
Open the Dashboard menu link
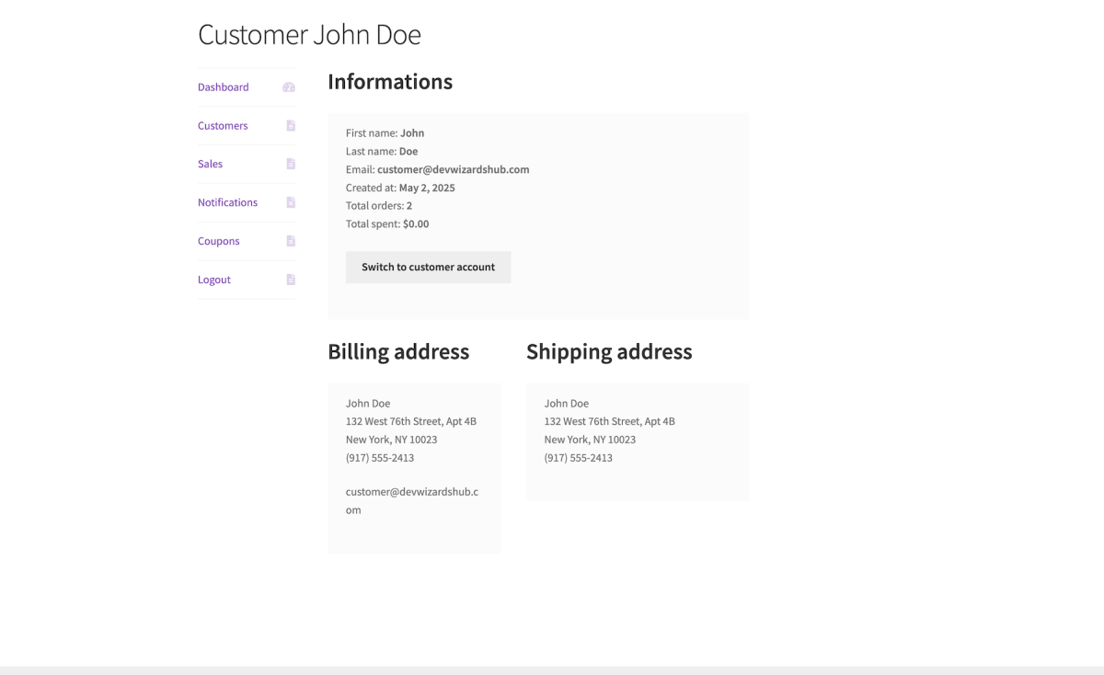[x=223, y=87]
